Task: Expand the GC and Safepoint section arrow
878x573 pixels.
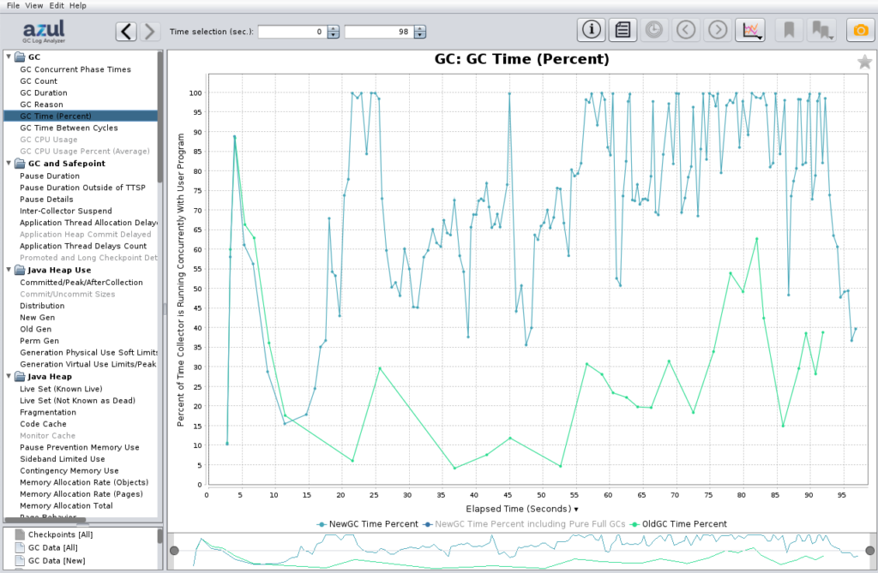Action: point(9,163)
